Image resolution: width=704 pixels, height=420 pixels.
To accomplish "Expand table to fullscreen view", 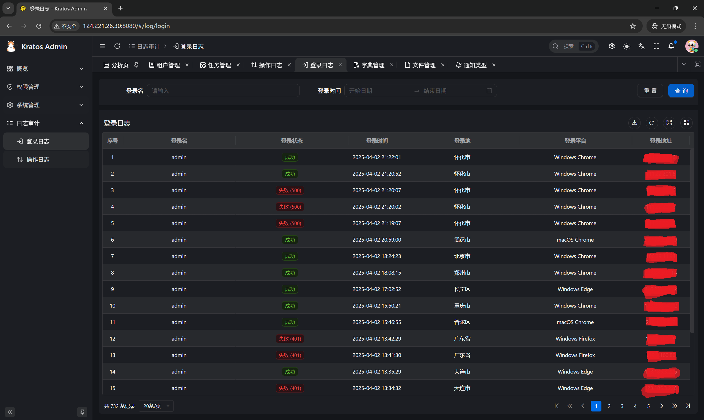I will coord(669,123).
